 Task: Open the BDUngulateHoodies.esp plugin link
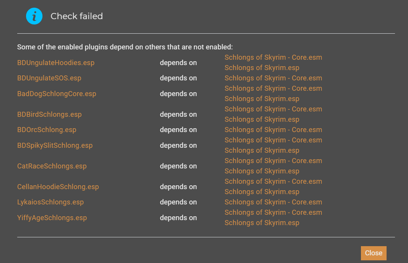pyautogui.click(x=55, y=63)
